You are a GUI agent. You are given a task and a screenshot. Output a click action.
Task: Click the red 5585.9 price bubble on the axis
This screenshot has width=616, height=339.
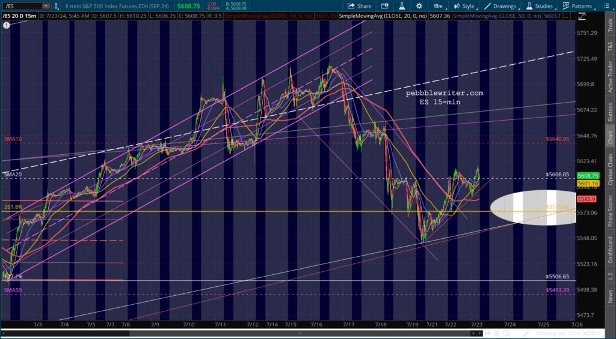tap(587, 199)
